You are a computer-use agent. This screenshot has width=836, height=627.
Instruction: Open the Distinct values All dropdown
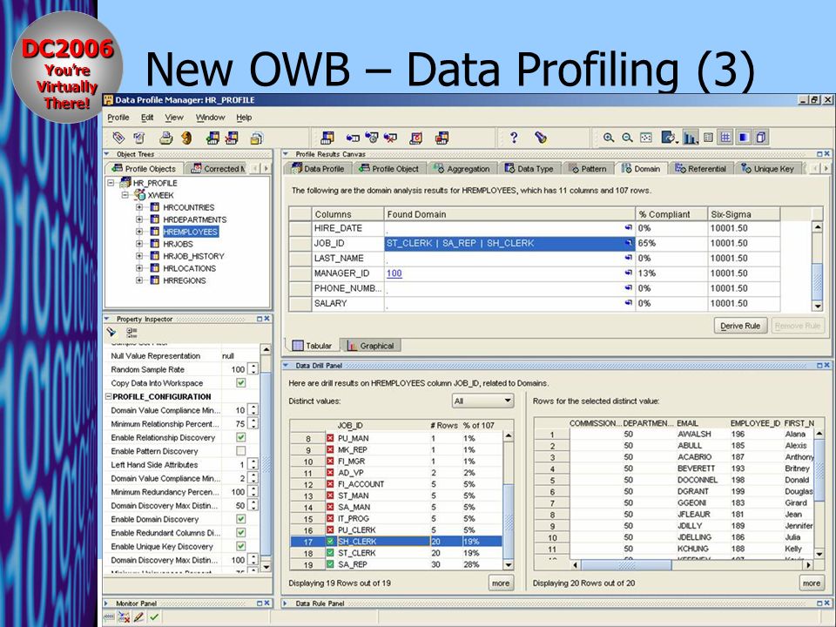[x=482, y=401]
